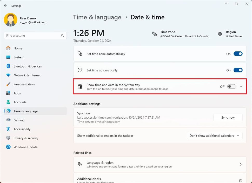Select the Gaming controller icon in sidebar
The width and height of the screenshot is (252, 183).
click(x=8, y=120)
